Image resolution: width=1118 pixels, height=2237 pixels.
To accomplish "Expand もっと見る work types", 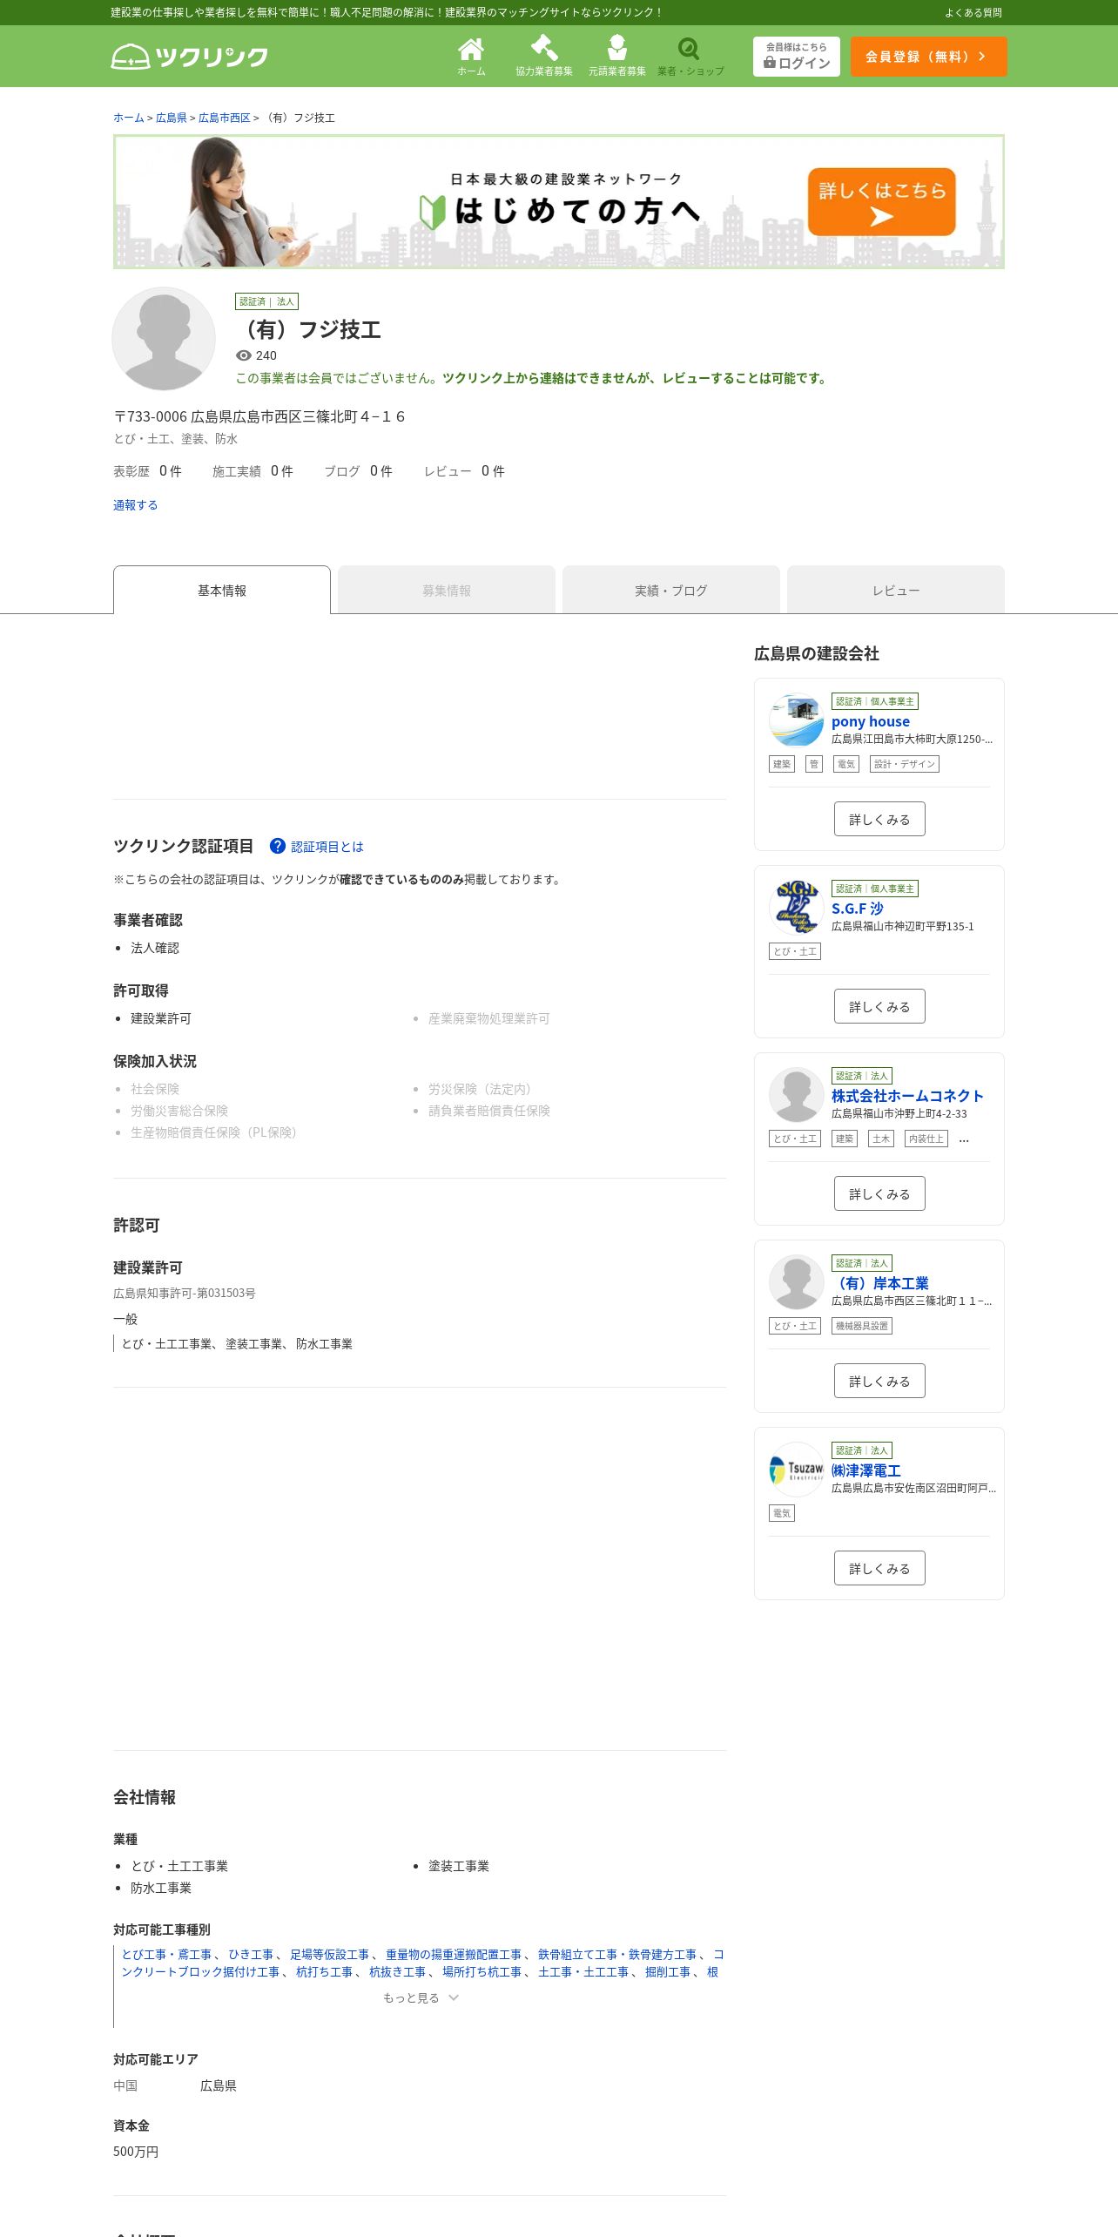I will coord(421,1997).
